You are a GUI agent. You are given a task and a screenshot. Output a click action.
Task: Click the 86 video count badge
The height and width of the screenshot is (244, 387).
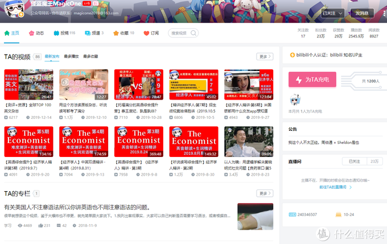[x=37, y=57]
